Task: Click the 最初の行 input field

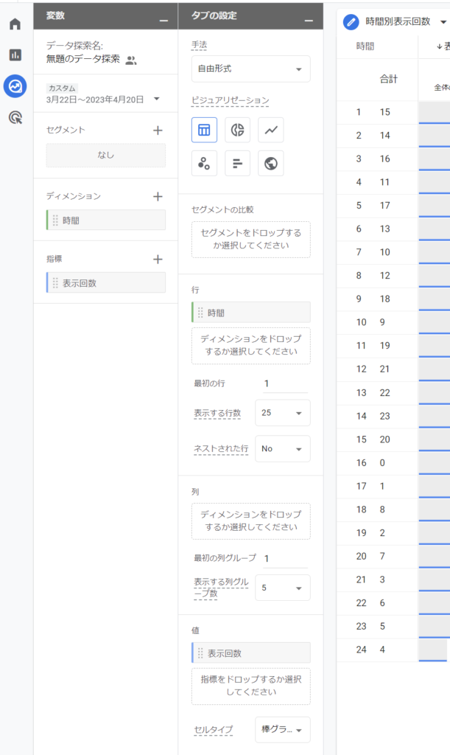Action: click(284, 383)
